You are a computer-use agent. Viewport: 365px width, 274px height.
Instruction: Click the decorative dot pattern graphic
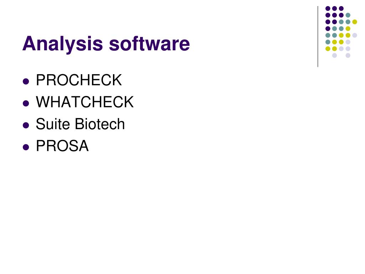(341, 32)
